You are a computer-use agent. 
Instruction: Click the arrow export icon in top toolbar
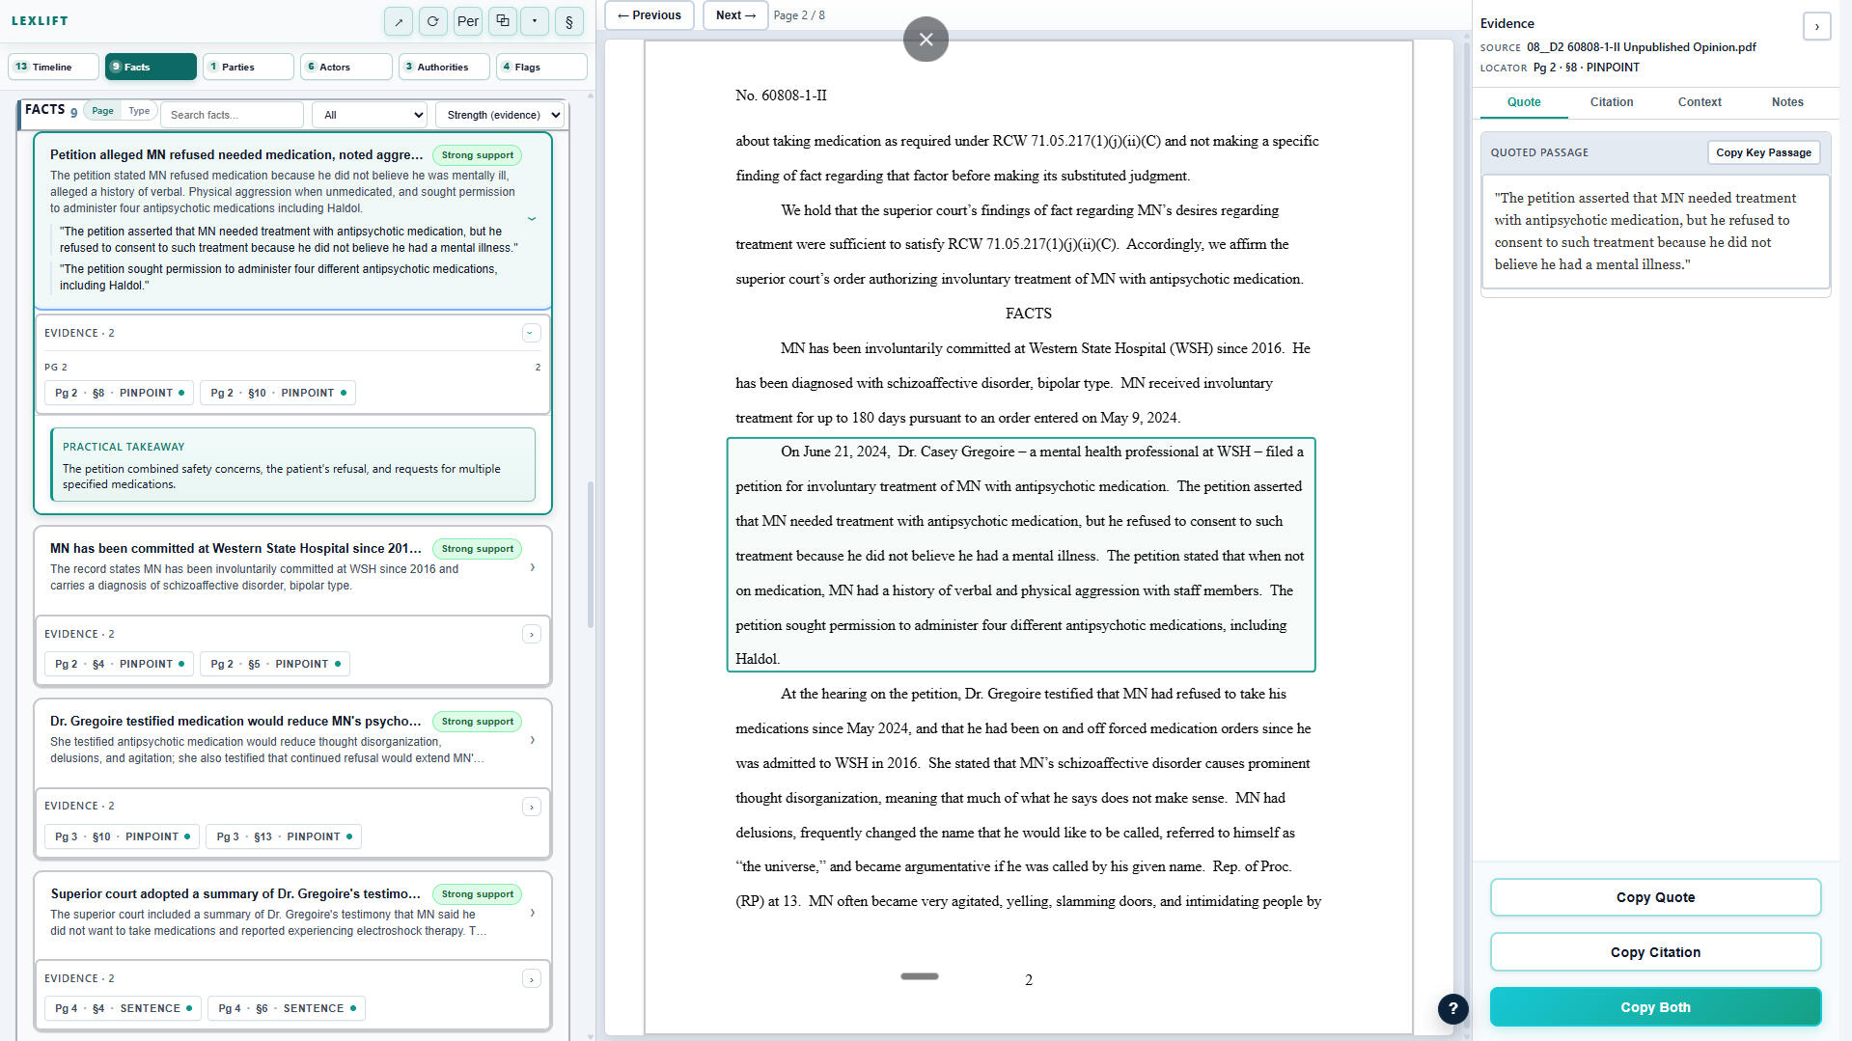[x=398, y=21]
